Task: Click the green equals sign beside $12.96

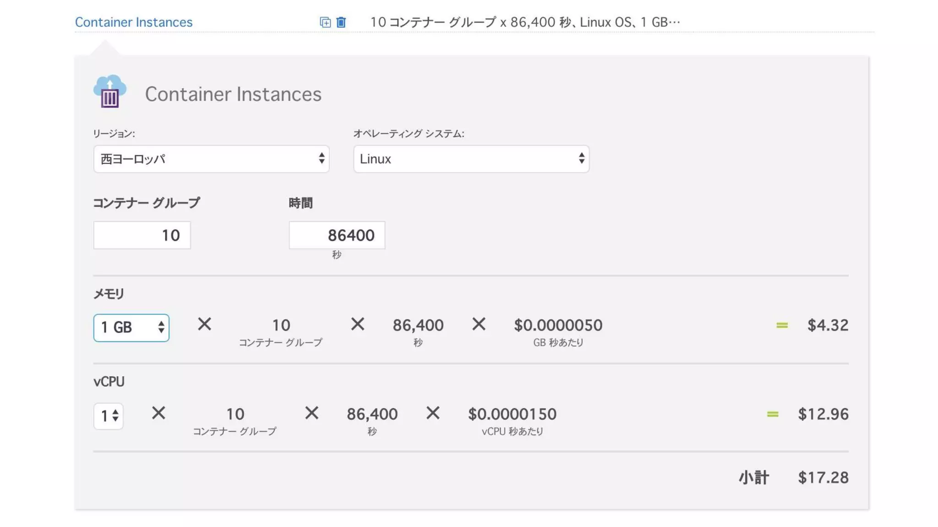Action: tap(773, 414)
